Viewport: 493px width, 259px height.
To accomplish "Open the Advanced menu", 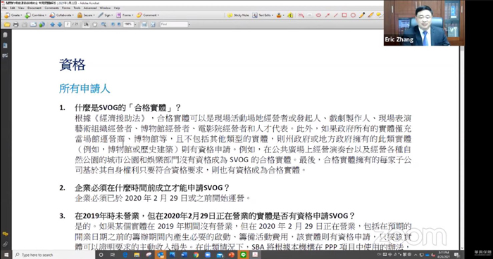I will [90, 8].
